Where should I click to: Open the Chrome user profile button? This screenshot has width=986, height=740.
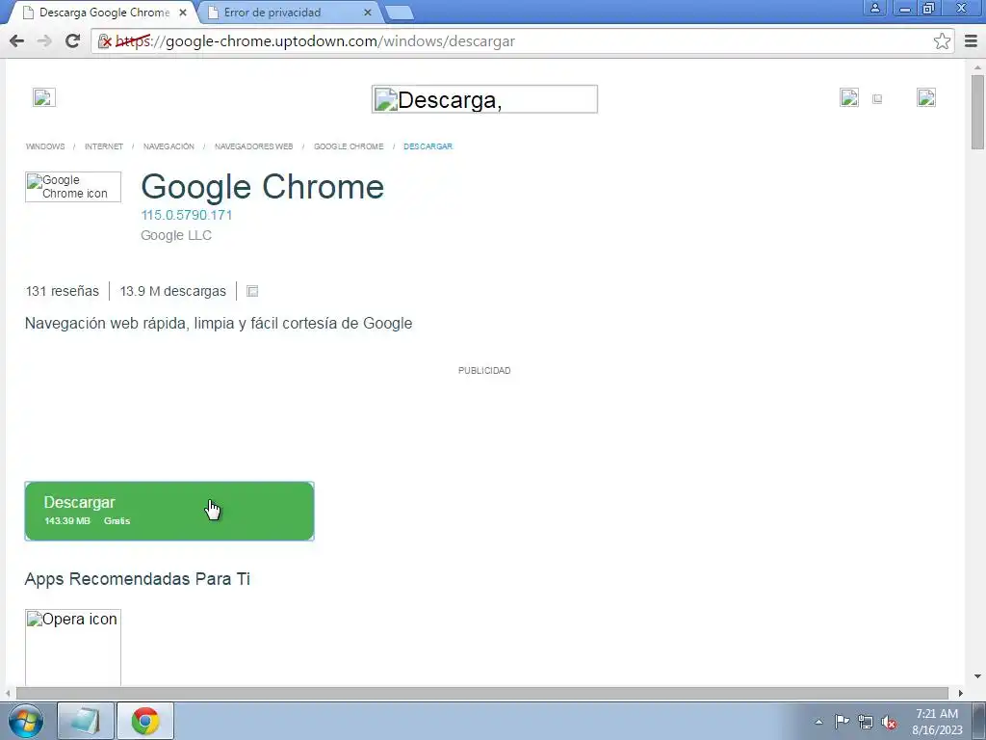[874, 8]
